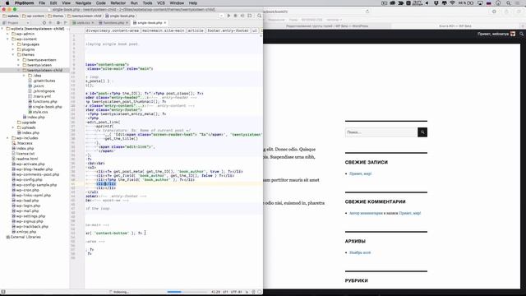The height and width of the screenshot is (296, 526).
Task: Open the Refactor menu
Action: [x=118, y=3]
